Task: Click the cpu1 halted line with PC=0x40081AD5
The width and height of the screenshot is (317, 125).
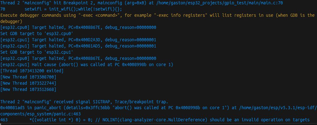Action: click(x=78, y=46)
